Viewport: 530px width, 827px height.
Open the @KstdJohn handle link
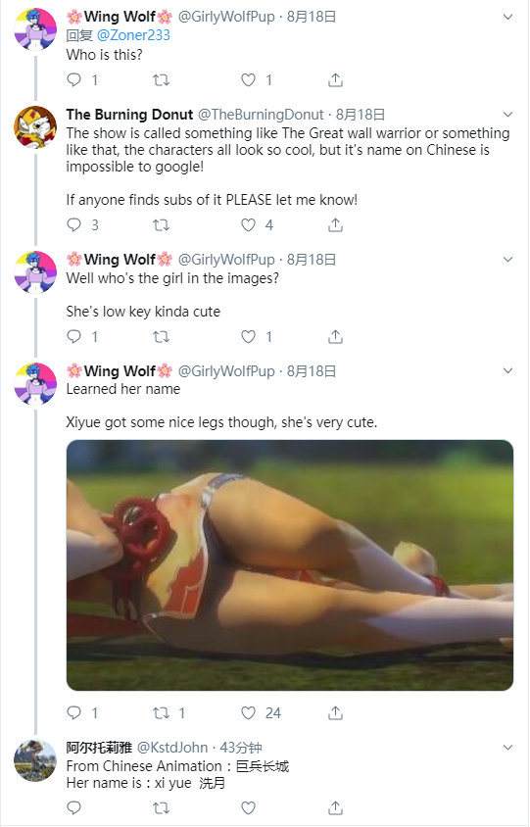[172, 748]
